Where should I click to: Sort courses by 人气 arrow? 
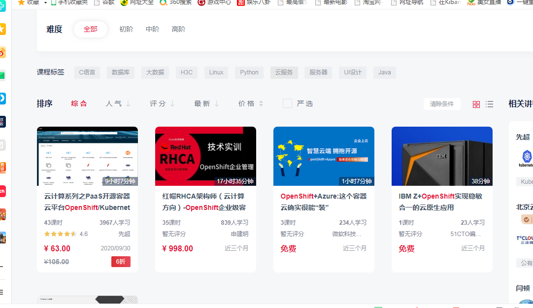pos(128,103)
